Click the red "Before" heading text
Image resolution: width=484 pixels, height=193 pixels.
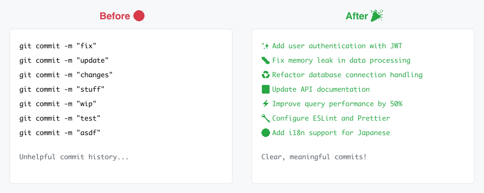pos(115,16)
